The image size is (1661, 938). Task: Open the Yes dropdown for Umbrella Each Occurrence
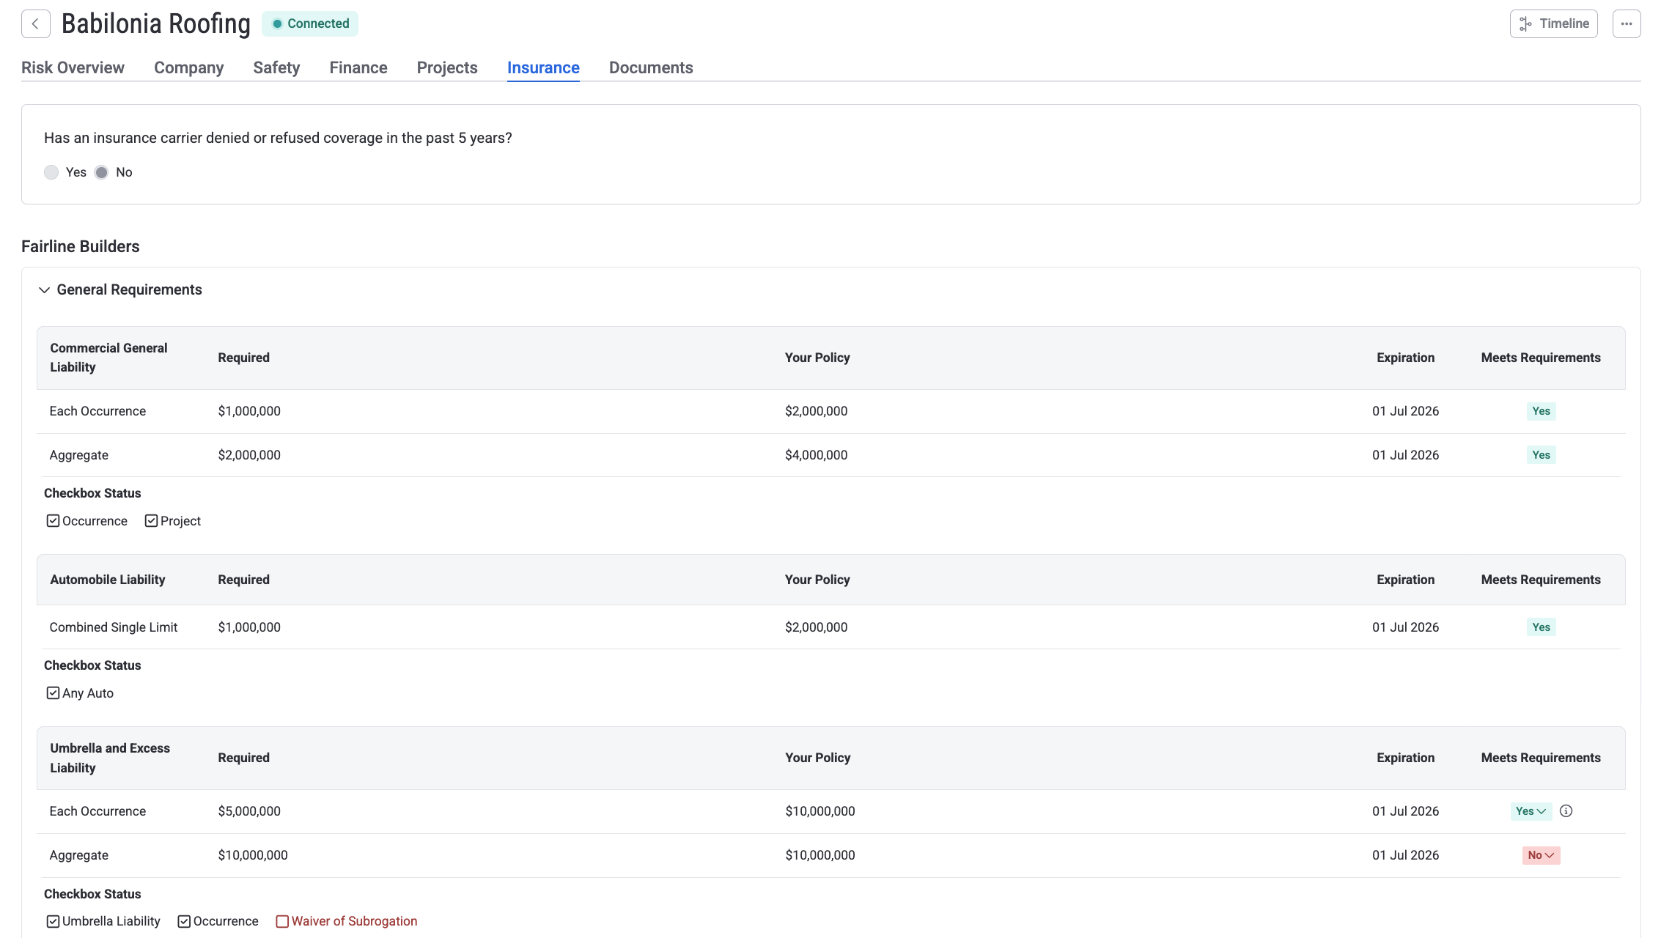[x=1531, y=810]
